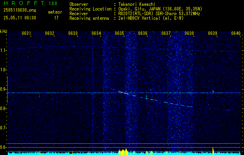Click the 0635 time axis marker
Viewport: 244px width, 155px height.
point(119,33)
